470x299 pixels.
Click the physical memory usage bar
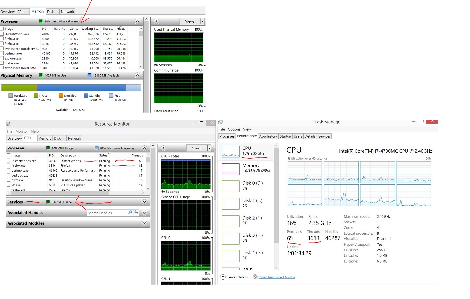[71, 88]
